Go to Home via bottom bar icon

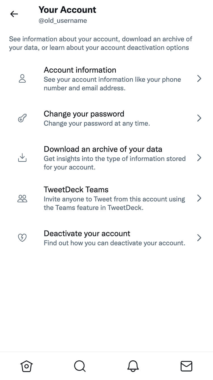point(26,366)
